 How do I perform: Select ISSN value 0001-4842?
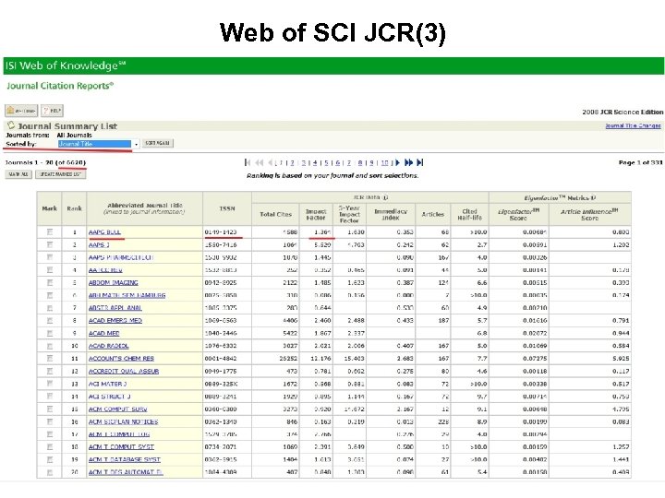tap(221, 358)
